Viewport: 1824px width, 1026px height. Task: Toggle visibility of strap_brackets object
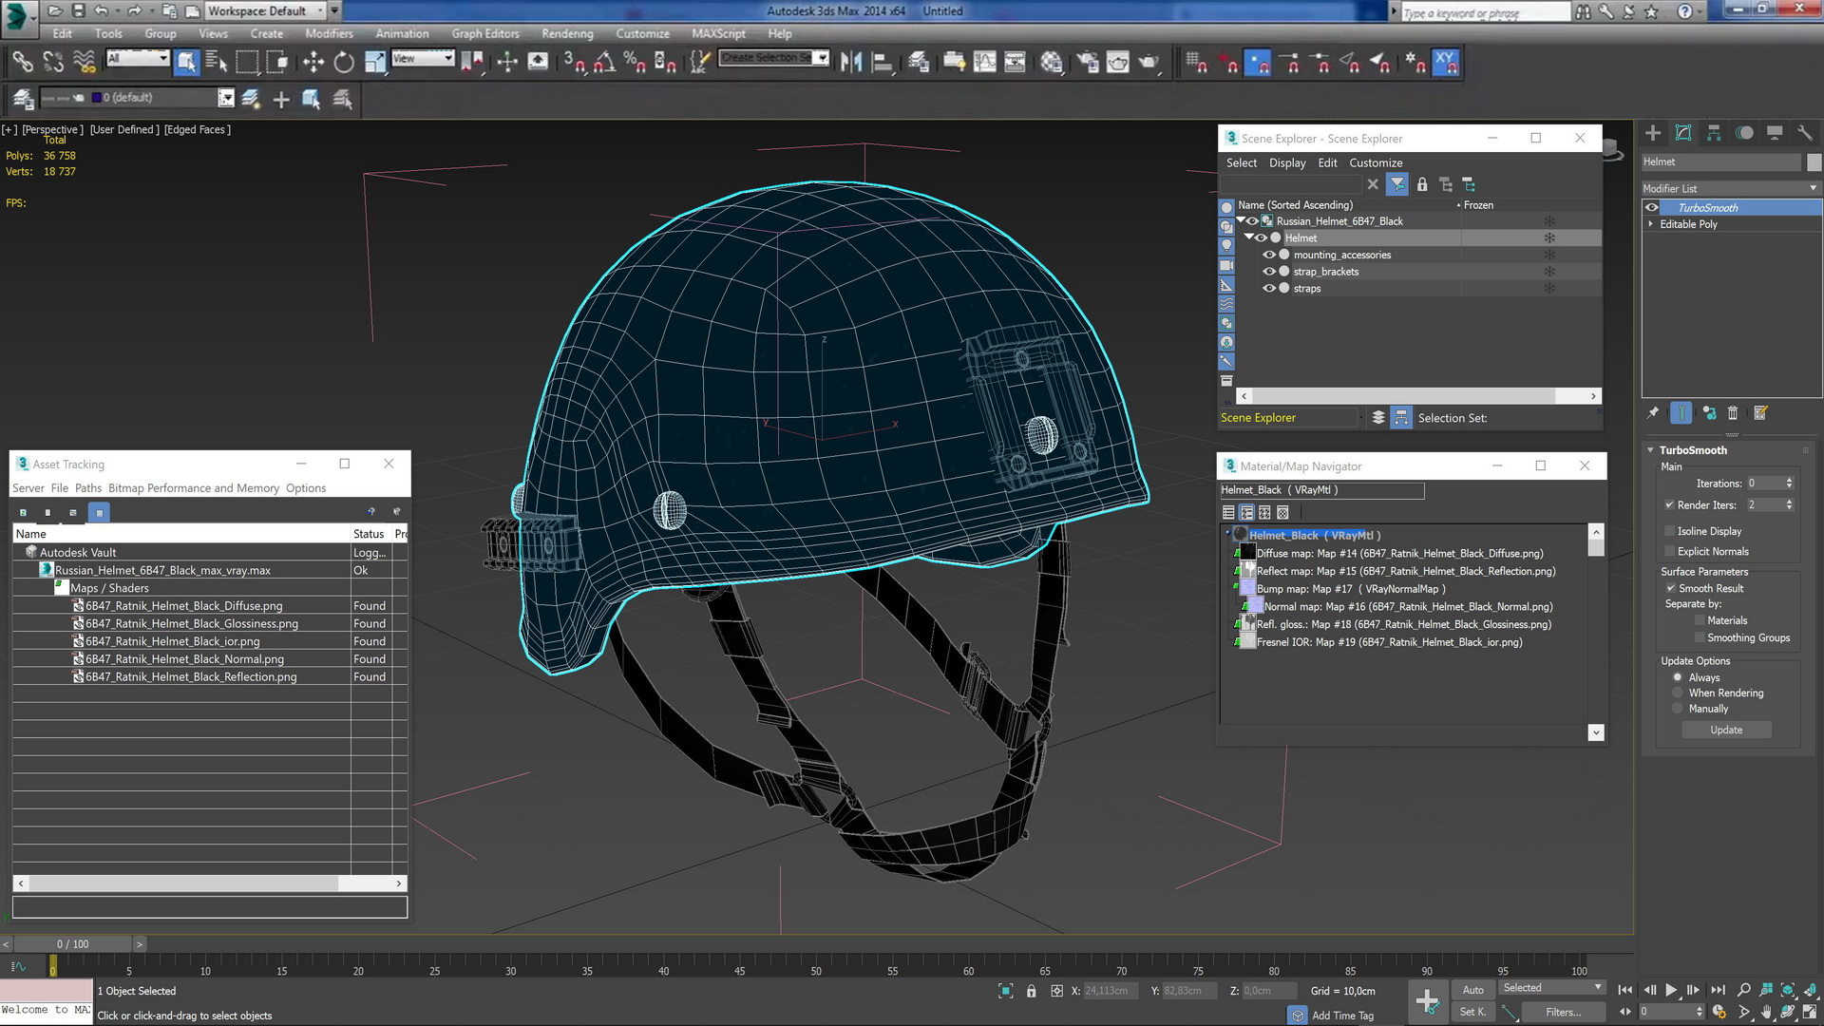[x=1269, y=272]
